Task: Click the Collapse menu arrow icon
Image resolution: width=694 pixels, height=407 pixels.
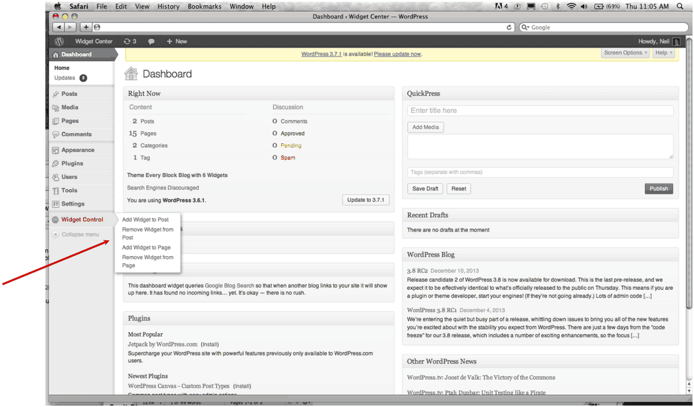Action: click(x=56, y=234)
